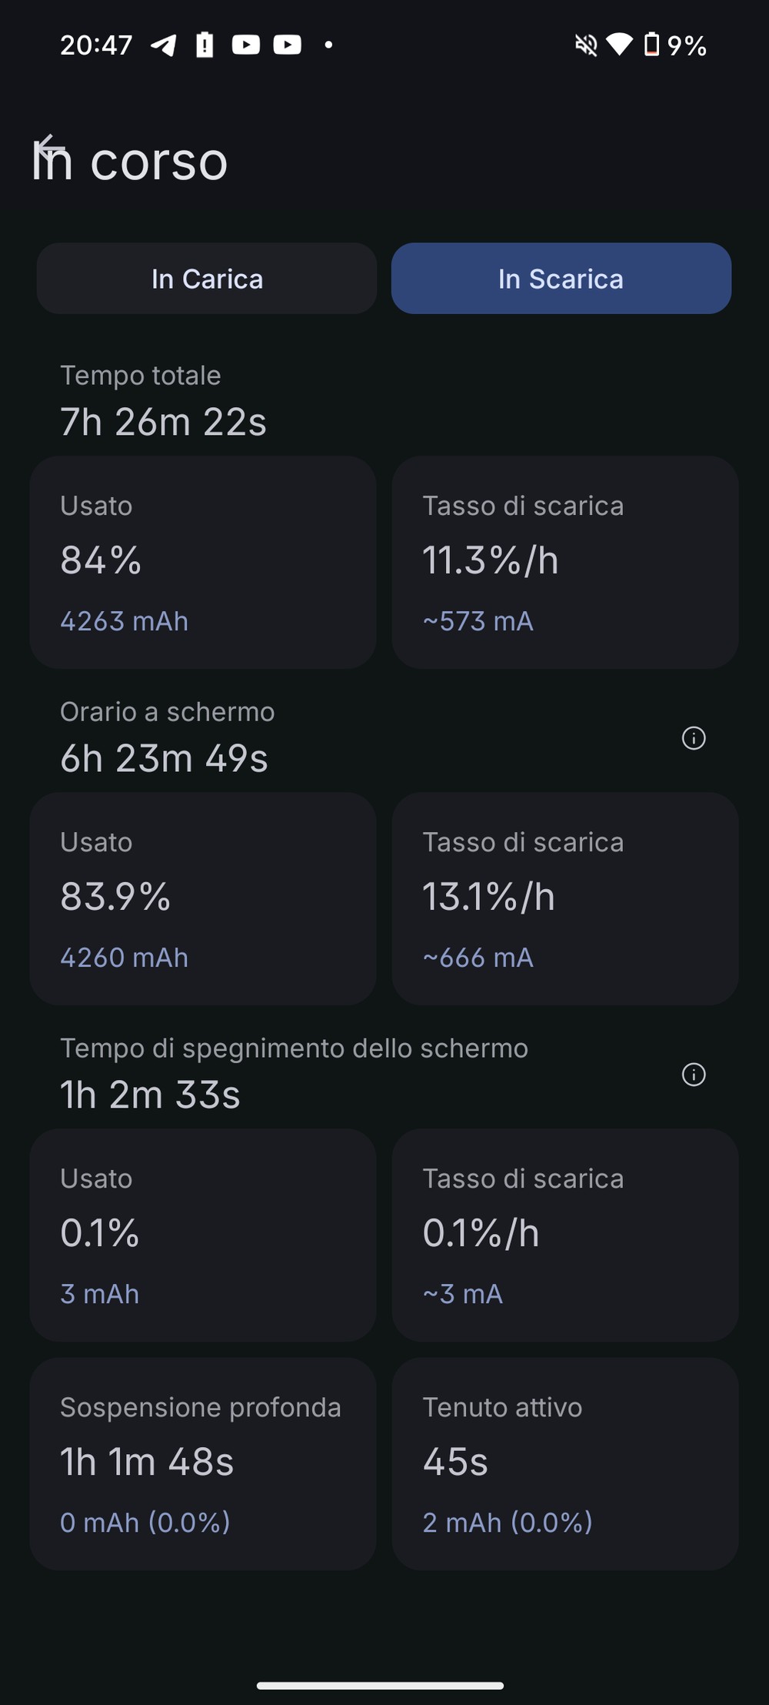Tap the Telegram notification icon

click(163, 45)
